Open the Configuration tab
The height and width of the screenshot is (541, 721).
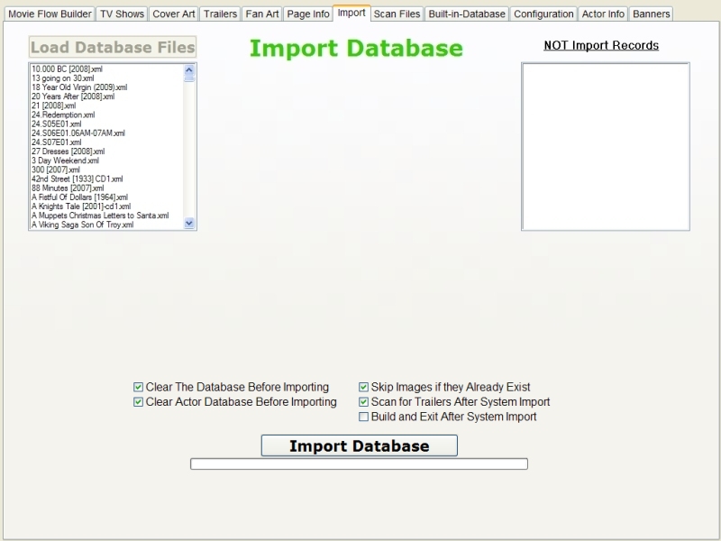click(x=543, y=14)
